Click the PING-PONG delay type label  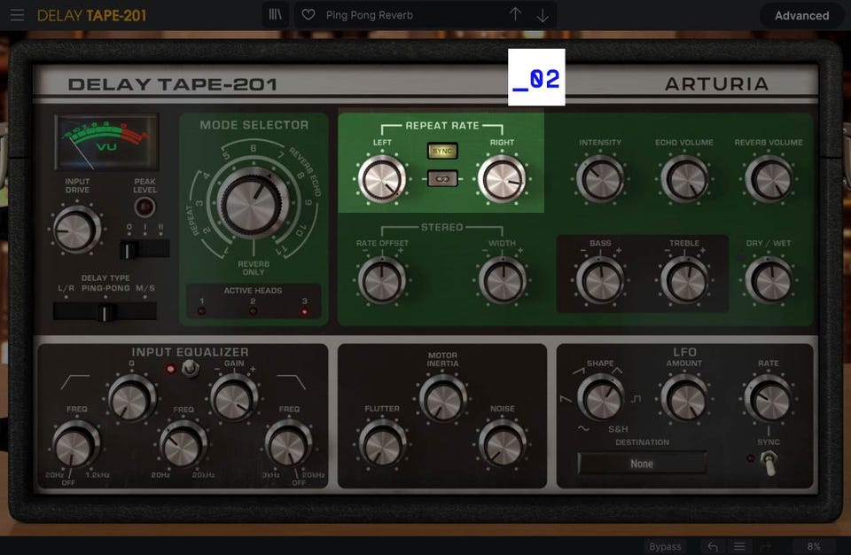(x=105, y=288)
